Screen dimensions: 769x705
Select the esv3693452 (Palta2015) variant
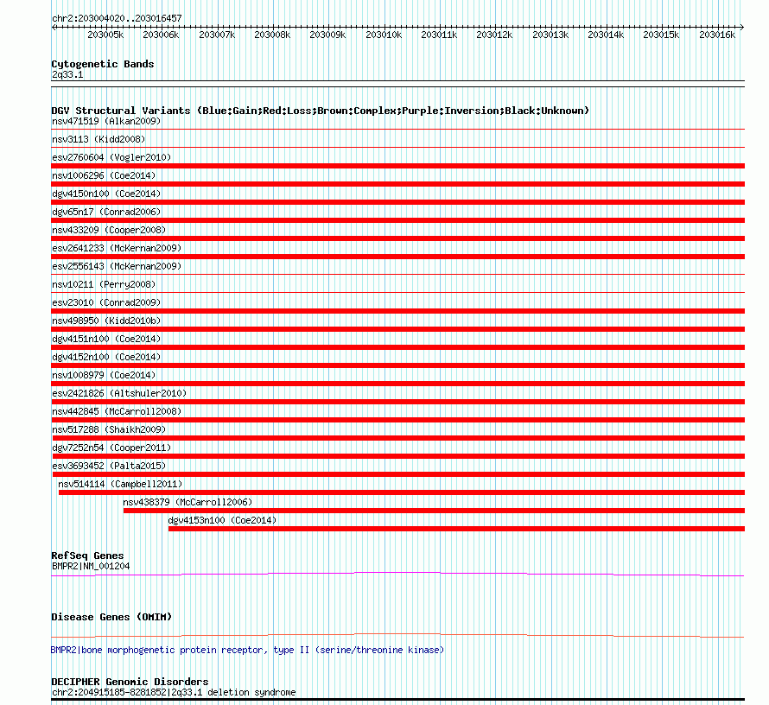pos(109,466)
